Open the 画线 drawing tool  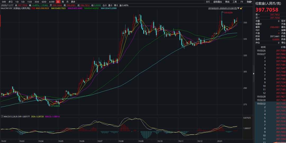tap(227, 2)
